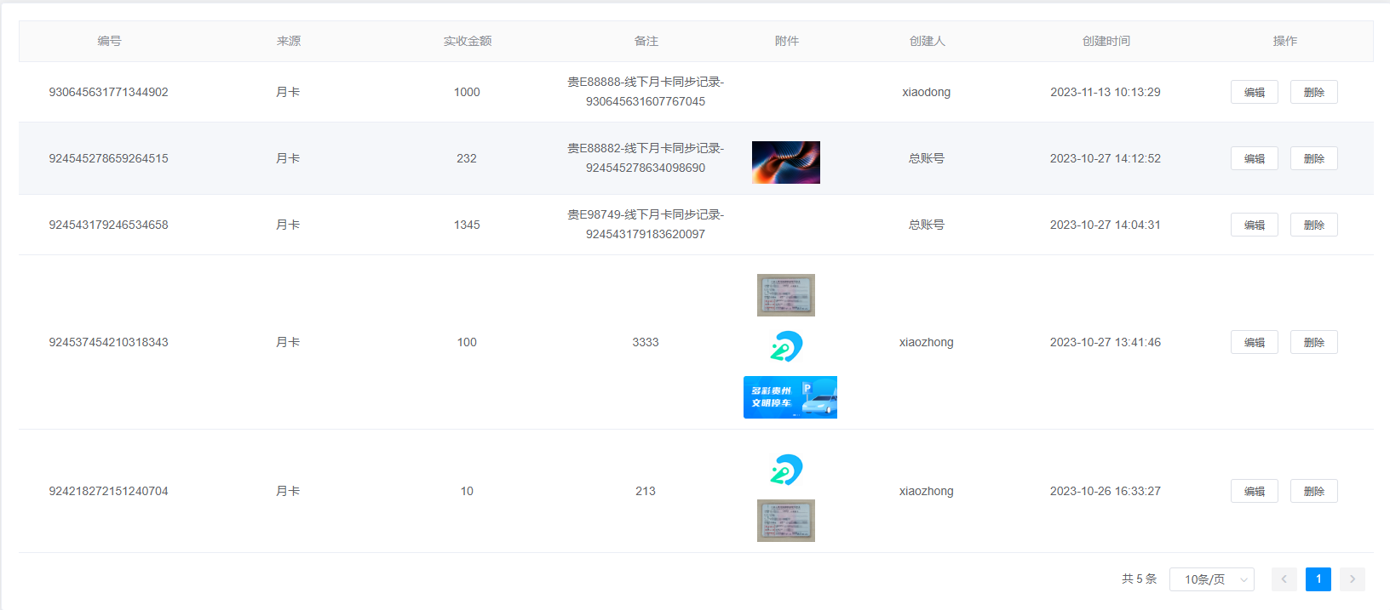Delete the record with amount 232
The height and width of the screenshot is (610, 1390).
click(1313, 158)
